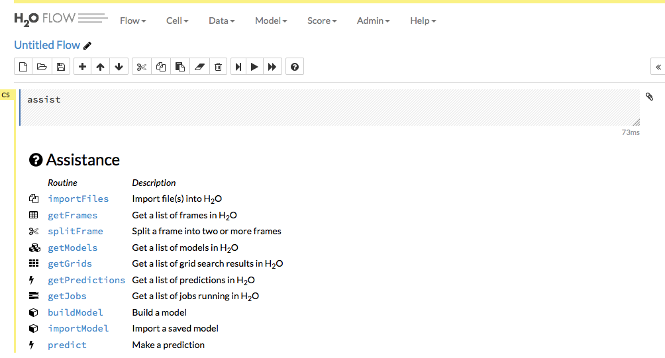665x358 pixels.
Task: Click 'Split a frame into two or more frames'
Action: point(207,232)
